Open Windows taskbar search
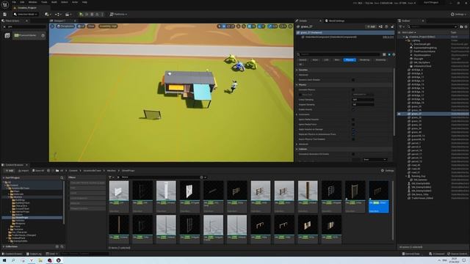Viewport: 470px width, 264px height. 13,260
